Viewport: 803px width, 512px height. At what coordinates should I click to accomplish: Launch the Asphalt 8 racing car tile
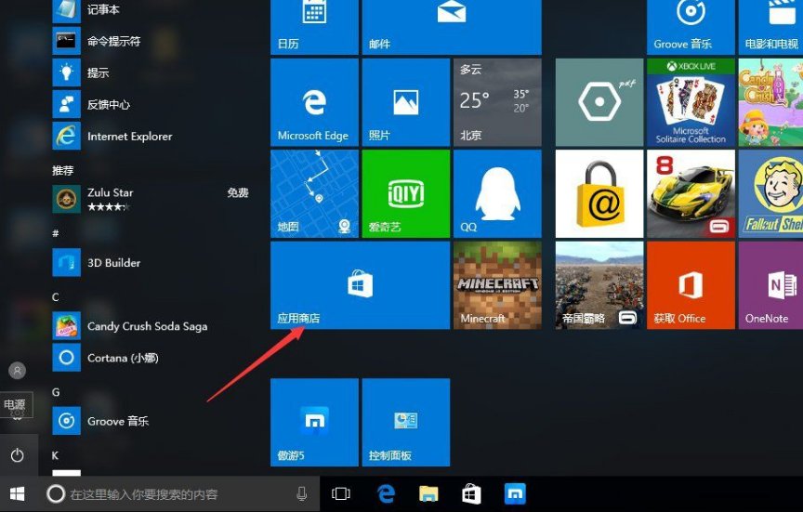tap(691, 193)
